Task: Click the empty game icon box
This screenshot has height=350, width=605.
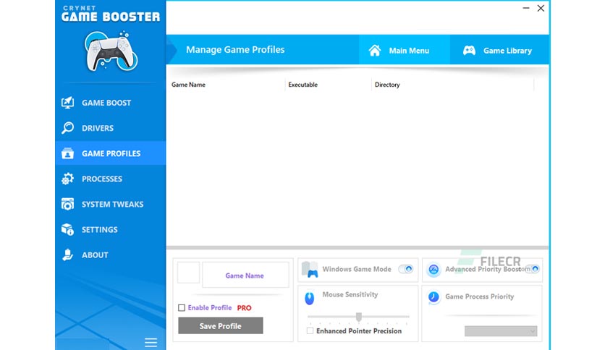Action: click(188, 273)
